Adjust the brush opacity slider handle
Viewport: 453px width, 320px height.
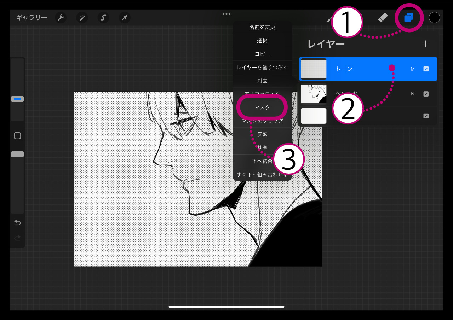click(x=17, y=154)
